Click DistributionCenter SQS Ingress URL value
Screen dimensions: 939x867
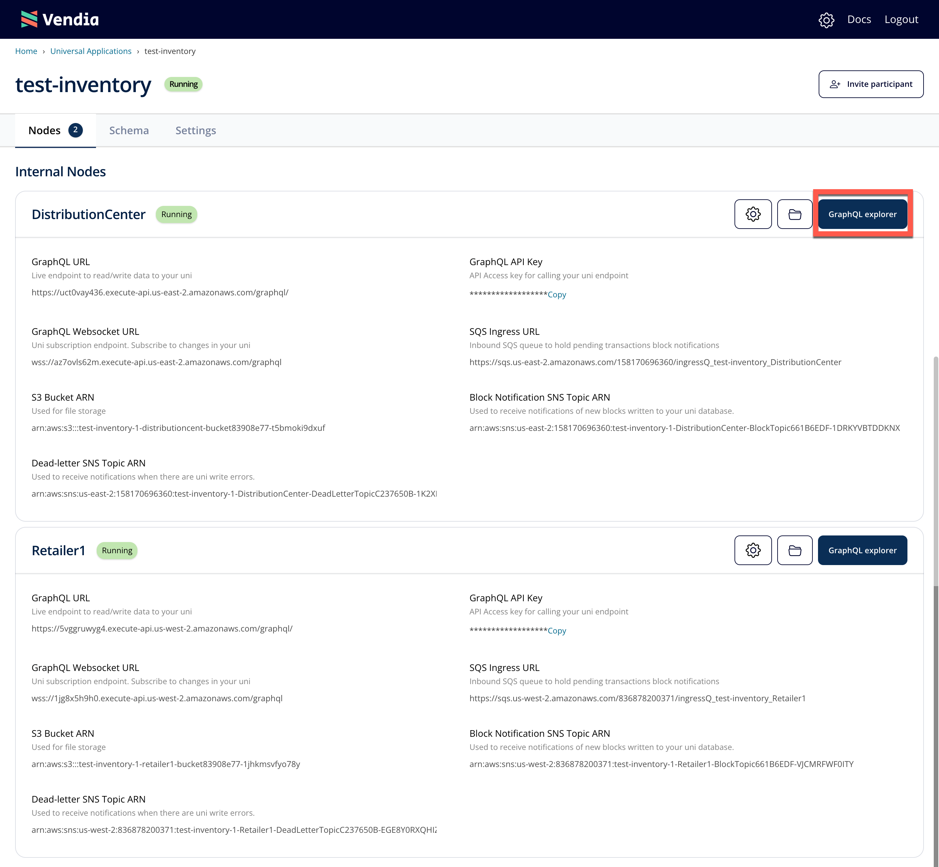pos(655,362)
